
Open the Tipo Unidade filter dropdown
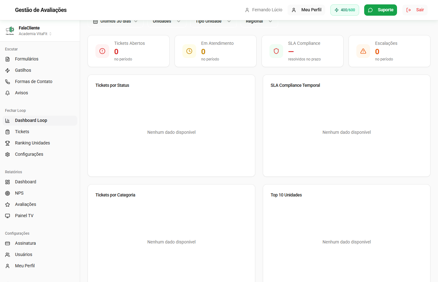[x=213, y=22]
